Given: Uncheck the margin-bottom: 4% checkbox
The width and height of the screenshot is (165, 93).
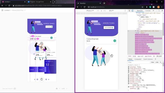Looking at the screenshot, I should pos(129,80).
